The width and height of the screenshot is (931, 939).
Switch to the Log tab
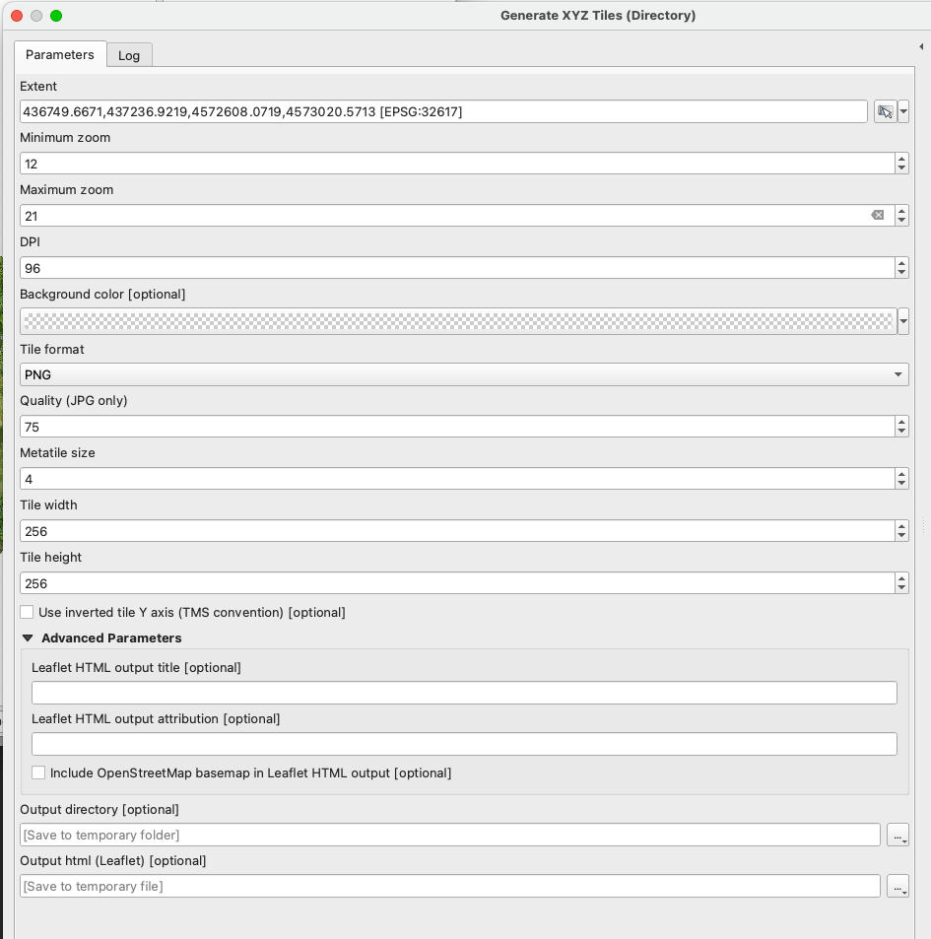pos(129,56)
